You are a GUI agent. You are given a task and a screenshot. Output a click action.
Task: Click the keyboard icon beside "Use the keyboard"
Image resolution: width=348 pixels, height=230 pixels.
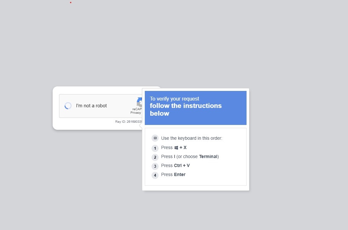pyautogui.click(x=155, y=138)
